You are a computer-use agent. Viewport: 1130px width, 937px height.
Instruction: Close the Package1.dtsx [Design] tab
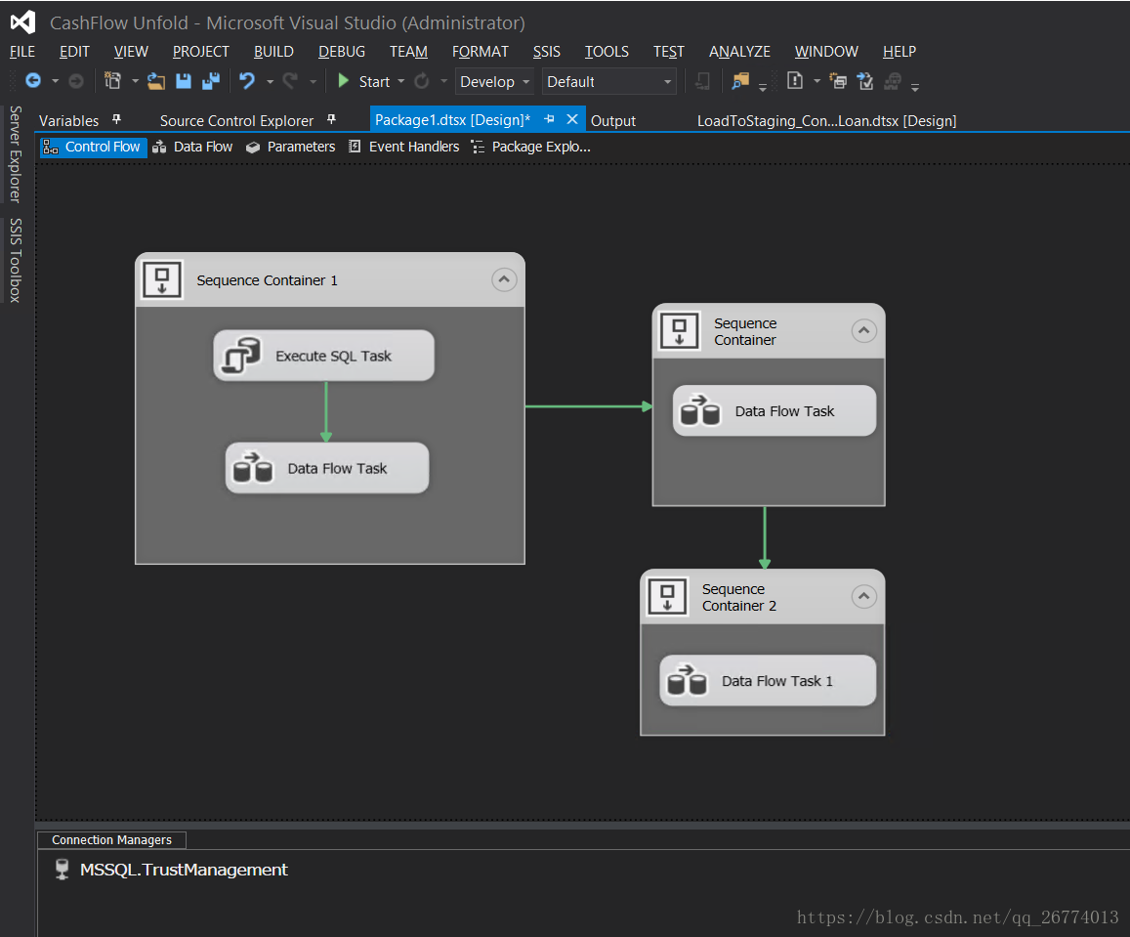pos(572,119)
